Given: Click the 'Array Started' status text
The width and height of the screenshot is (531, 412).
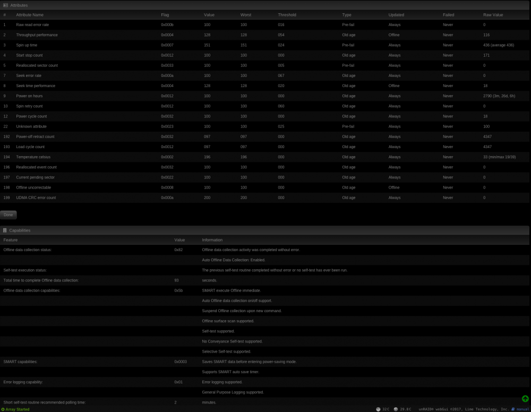Looking at the screenshot, I should pos(18,409).
